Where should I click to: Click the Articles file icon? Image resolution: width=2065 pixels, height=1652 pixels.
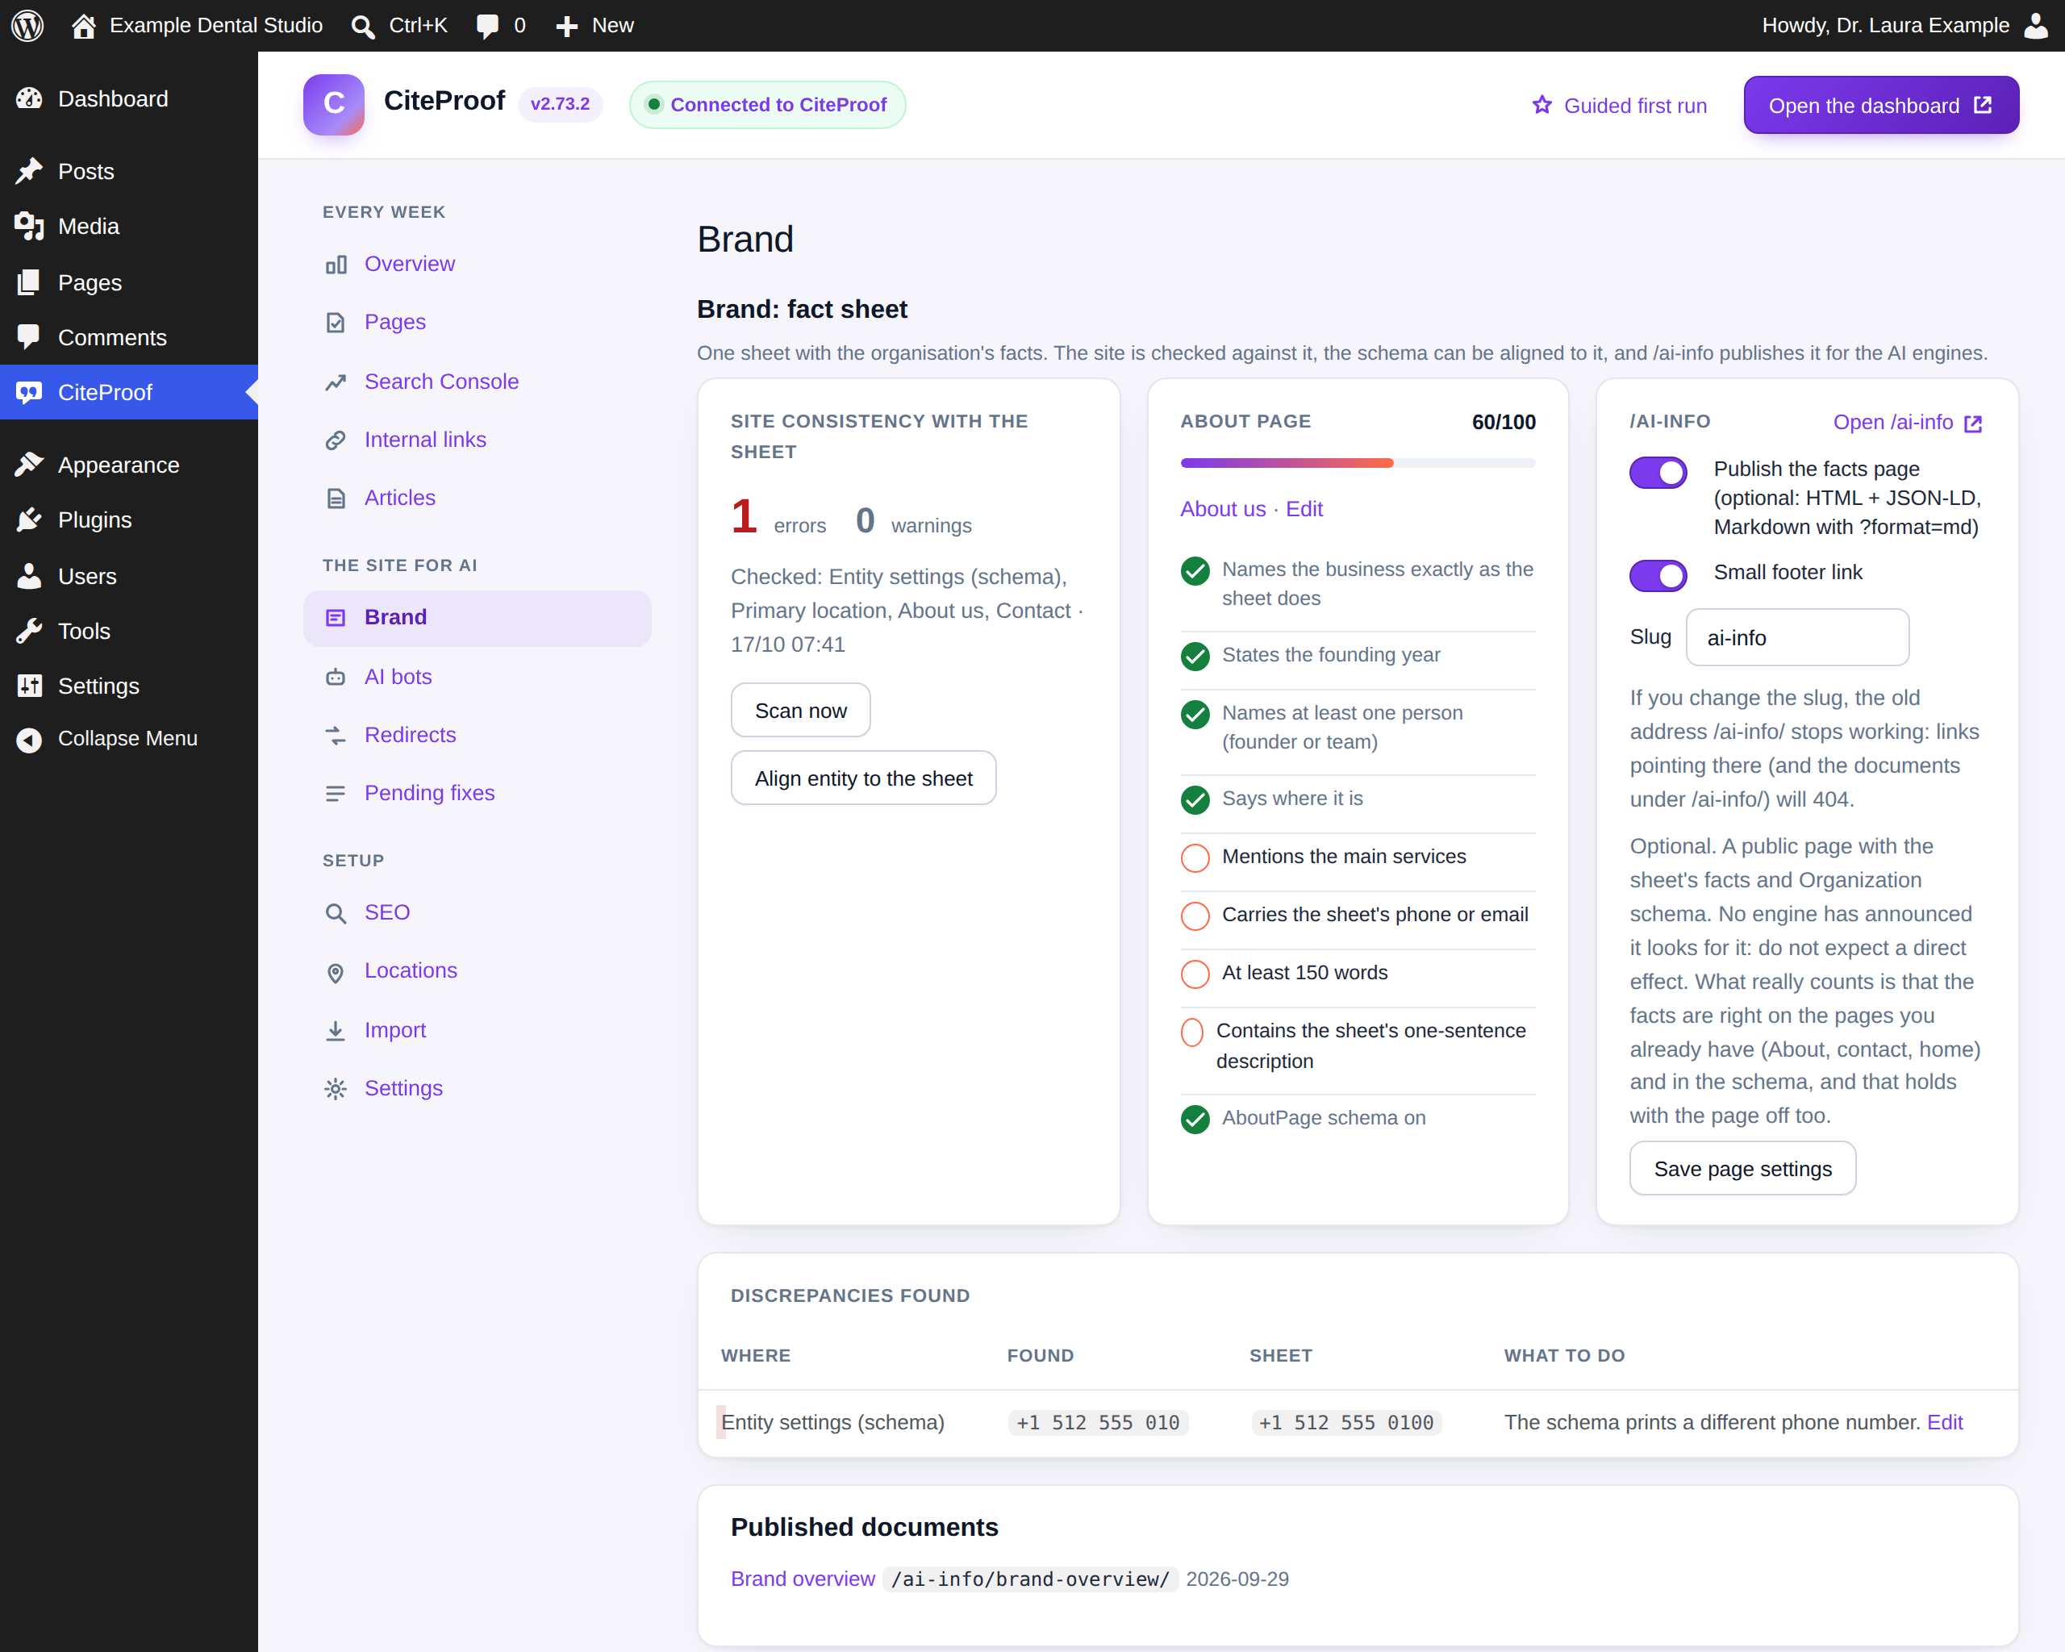(x=336, y=499)
